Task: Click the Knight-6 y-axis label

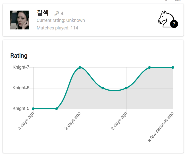Action: 21,88
